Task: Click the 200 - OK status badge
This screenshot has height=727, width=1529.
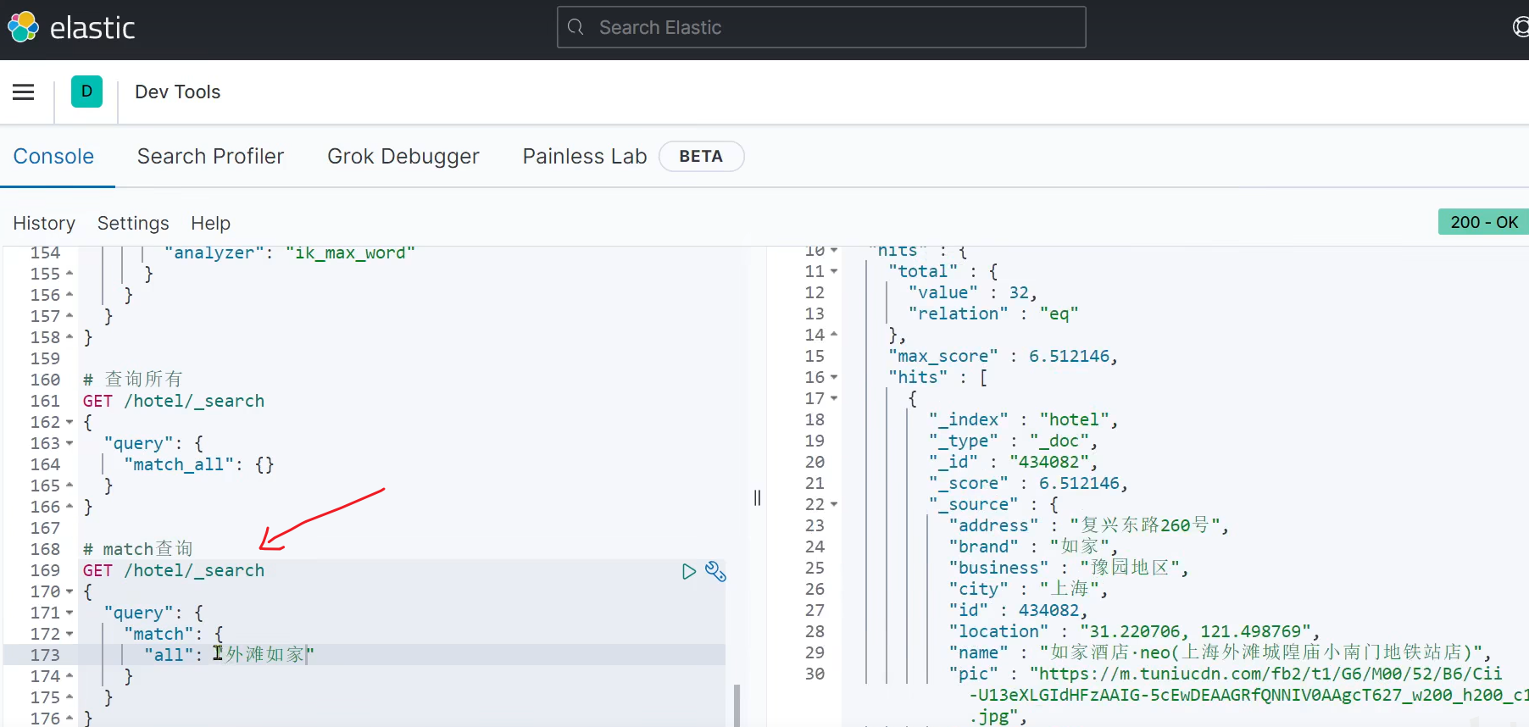Action: (1483, 222)
